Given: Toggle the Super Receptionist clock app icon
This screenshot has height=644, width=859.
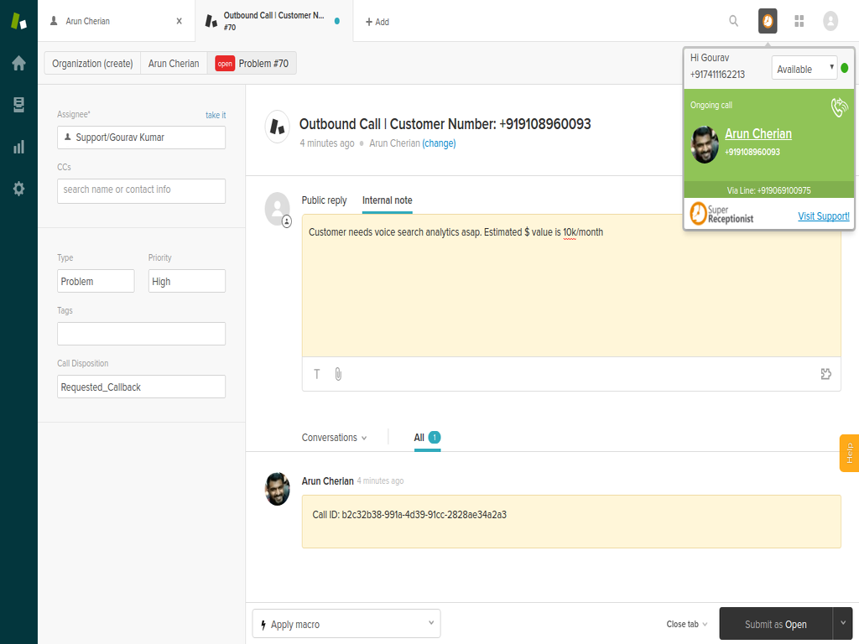Looking at the screenshot, I should [768, 21].
